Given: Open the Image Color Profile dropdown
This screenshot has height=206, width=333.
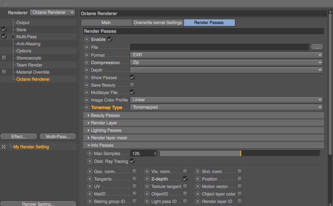Looking at the screenshot, I should coord(227,99).
